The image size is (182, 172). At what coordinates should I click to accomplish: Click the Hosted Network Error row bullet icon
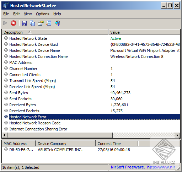pos(6,117)
